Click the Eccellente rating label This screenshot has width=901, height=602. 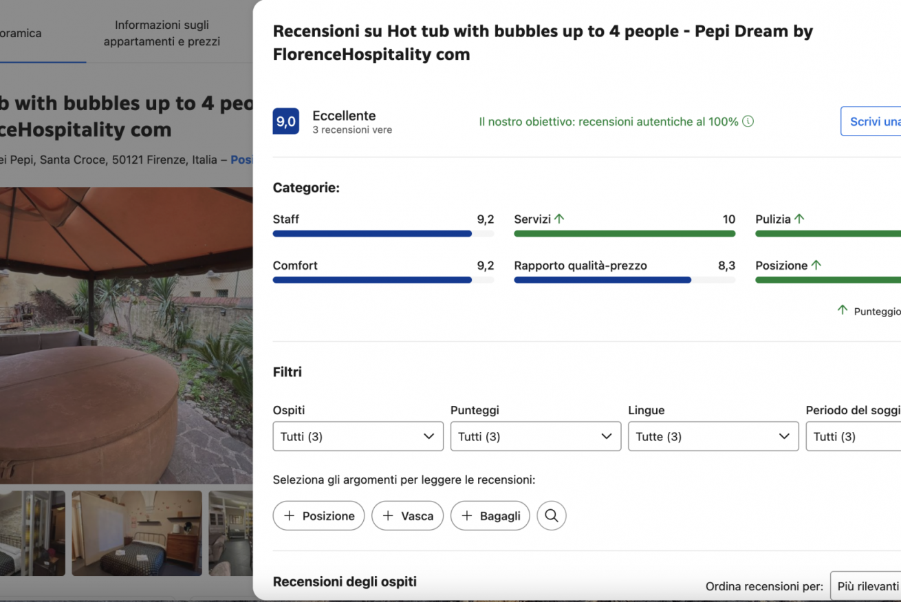pos(344,116)
